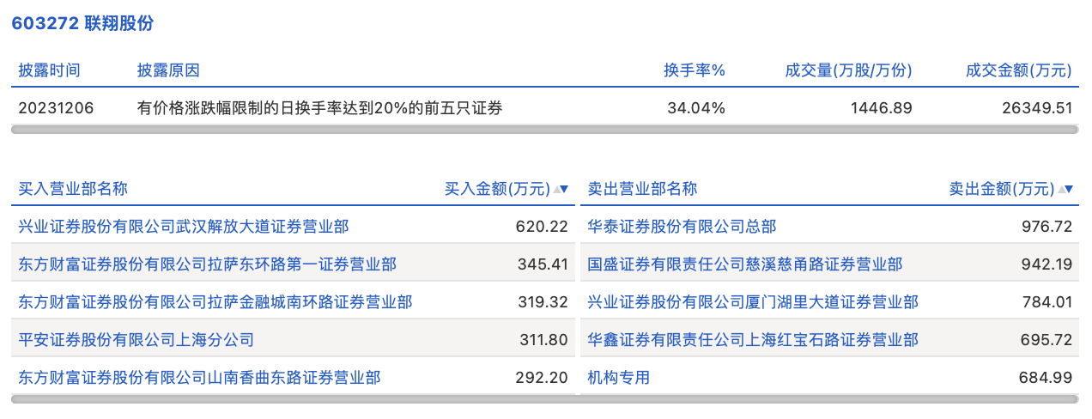Click horizontal scrollbar under the disclosure table

(544, 130)
